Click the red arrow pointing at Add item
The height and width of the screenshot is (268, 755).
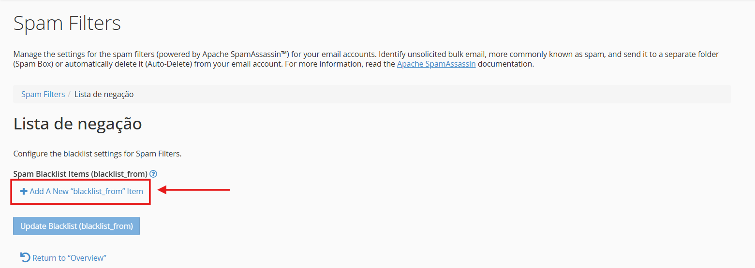pos(194,190)
